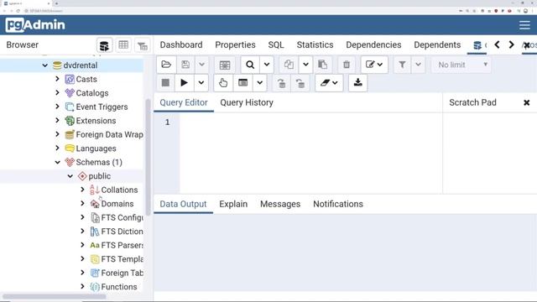
Task: Open the Query History tab
Action: tap(247, 102)
